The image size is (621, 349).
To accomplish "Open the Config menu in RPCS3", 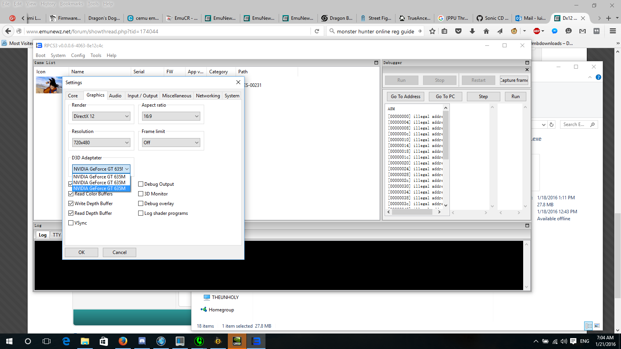I will point(78,55).
